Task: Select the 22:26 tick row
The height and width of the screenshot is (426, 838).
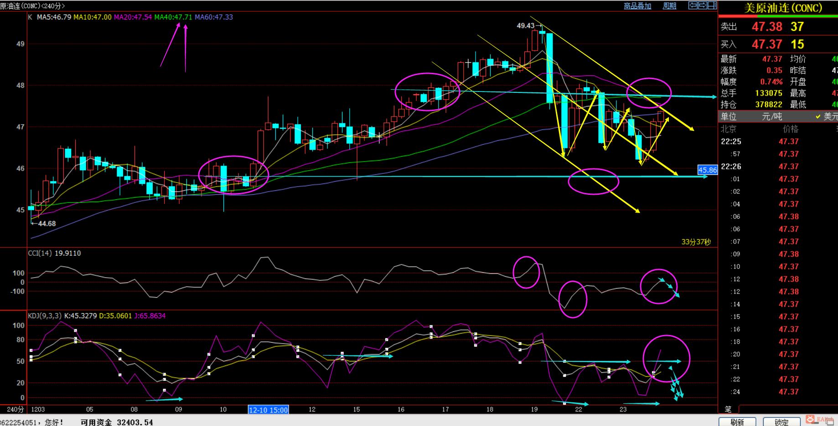Action: pos(778,167)
